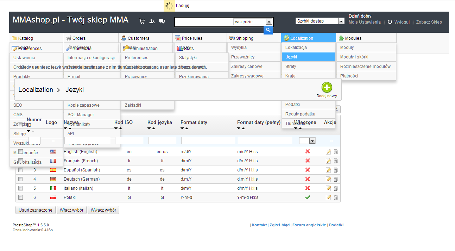This screenshot has height=251, width=455.
Task: Click the customers icon in header
Action: (x=152, y=21)
